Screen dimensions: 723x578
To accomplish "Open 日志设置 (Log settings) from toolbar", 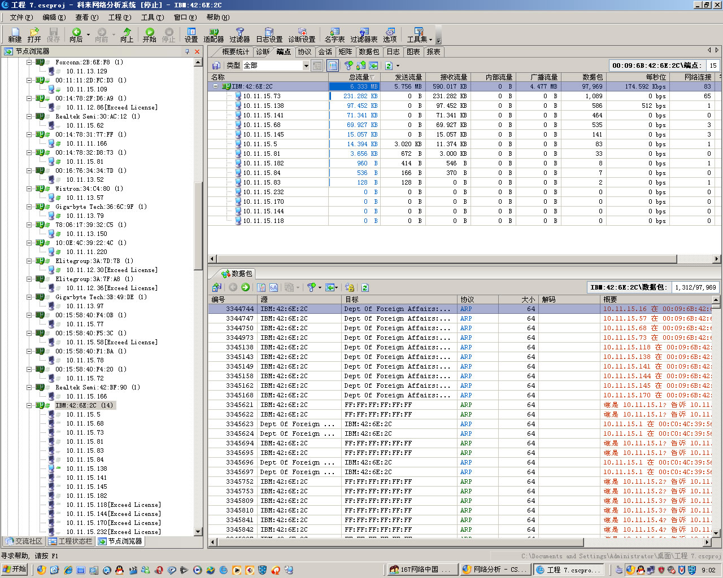I will pyautogui.click(x=269, y=35).
